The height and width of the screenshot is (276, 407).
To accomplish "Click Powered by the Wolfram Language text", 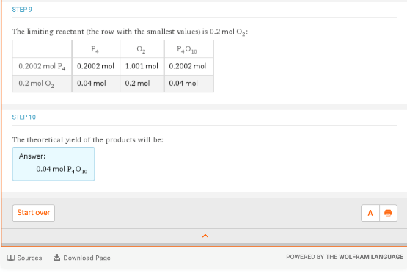I will [345, 257].
